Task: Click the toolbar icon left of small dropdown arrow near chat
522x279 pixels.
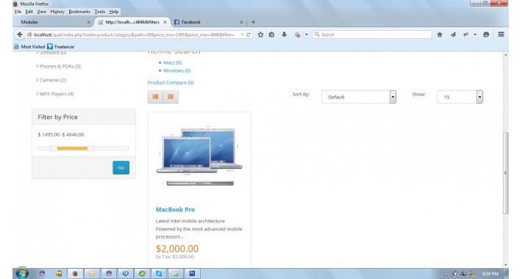Action: (x=466, y=35)
